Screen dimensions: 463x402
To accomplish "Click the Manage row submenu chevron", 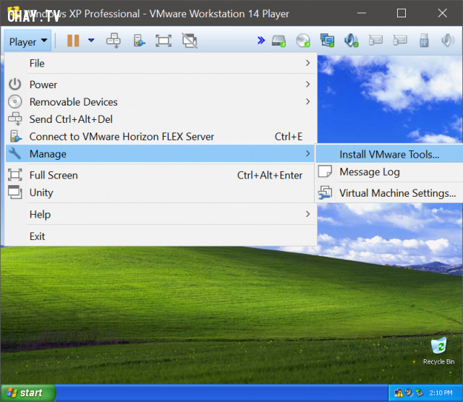I will (x=307, y=153).
